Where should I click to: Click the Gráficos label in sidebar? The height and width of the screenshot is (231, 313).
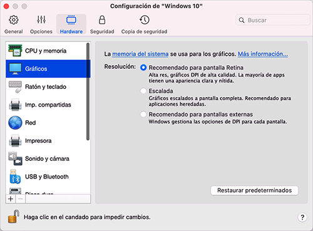point(36,69)
